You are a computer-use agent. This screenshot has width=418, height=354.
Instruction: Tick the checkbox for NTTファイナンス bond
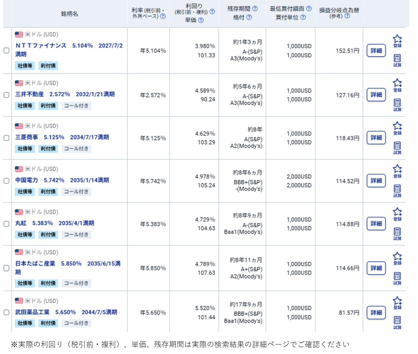(6, 50)
